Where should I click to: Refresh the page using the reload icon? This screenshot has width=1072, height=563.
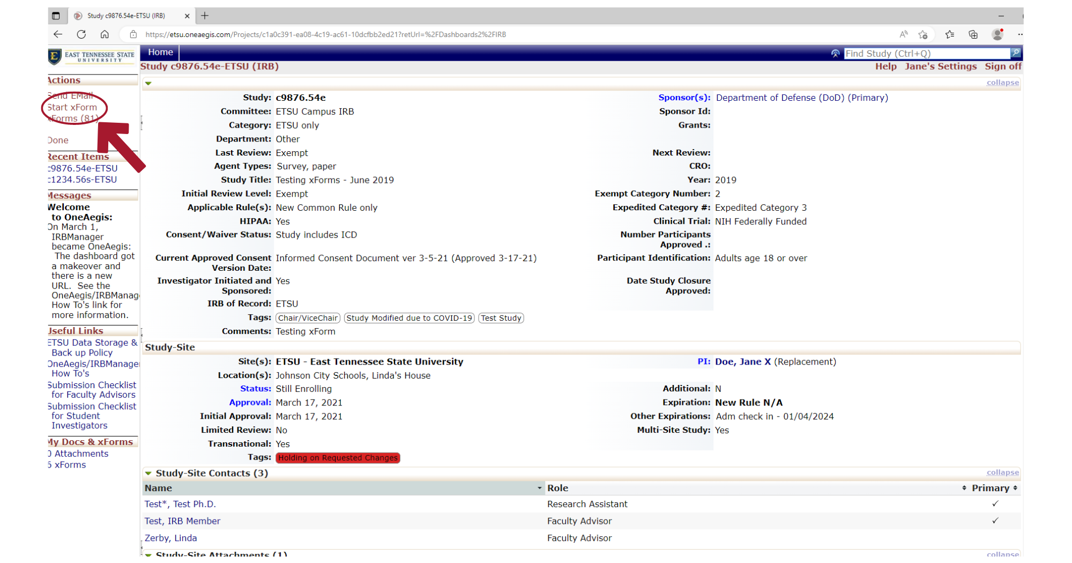click(81, 34)
